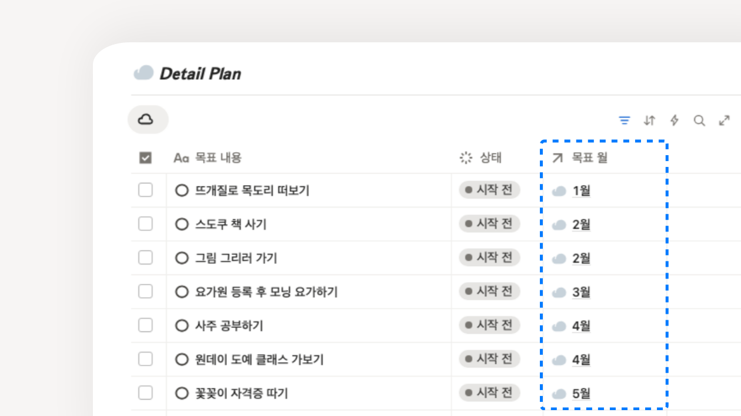The height and width of the screenshot is (416, 741).
Task: Click the filter icon in the toolbar
Action: point(625,120)
